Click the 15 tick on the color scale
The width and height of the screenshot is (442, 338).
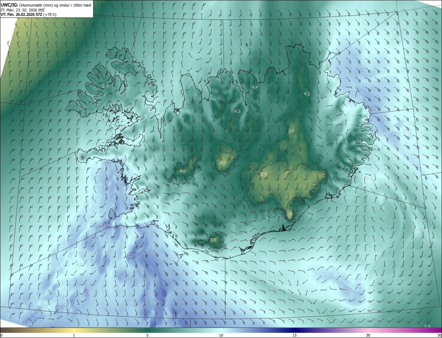(x=295, y=335)
